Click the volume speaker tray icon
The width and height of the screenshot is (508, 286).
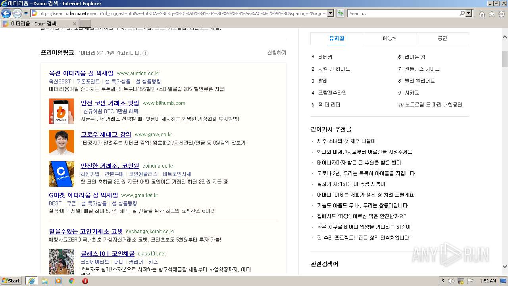click(451, 281)
